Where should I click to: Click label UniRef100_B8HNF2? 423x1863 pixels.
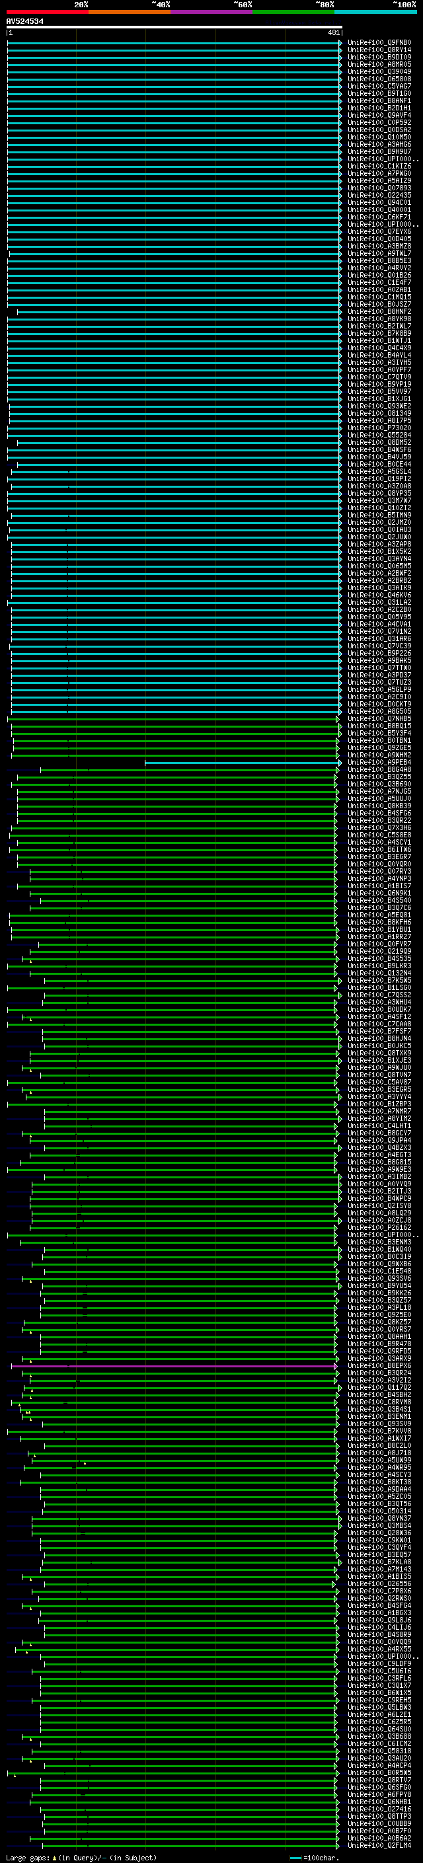[x=379, y=312]
